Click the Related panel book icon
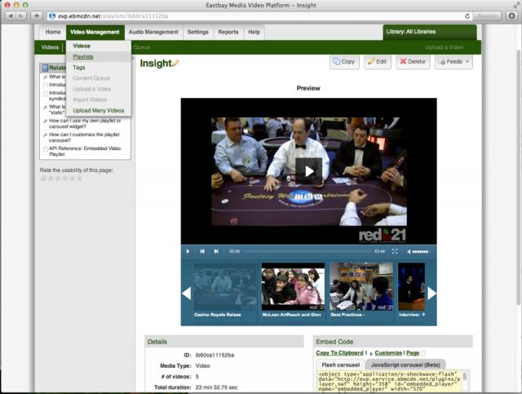This screenshot has height=394, width=522. pos(46,68)
